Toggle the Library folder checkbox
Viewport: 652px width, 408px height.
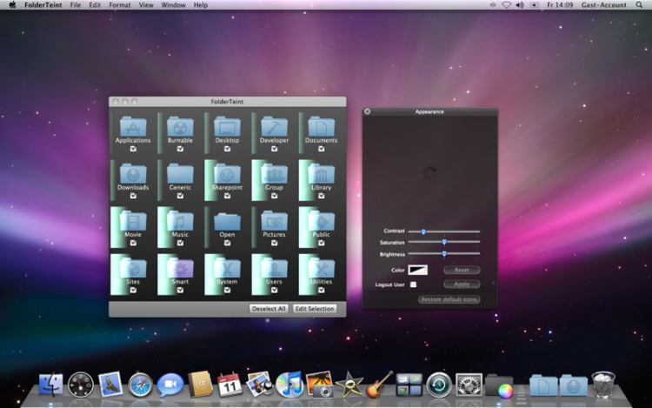click(x=321, y=196)
